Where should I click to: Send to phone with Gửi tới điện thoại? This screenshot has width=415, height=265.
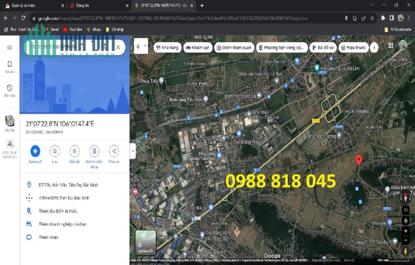click(94, 151)
